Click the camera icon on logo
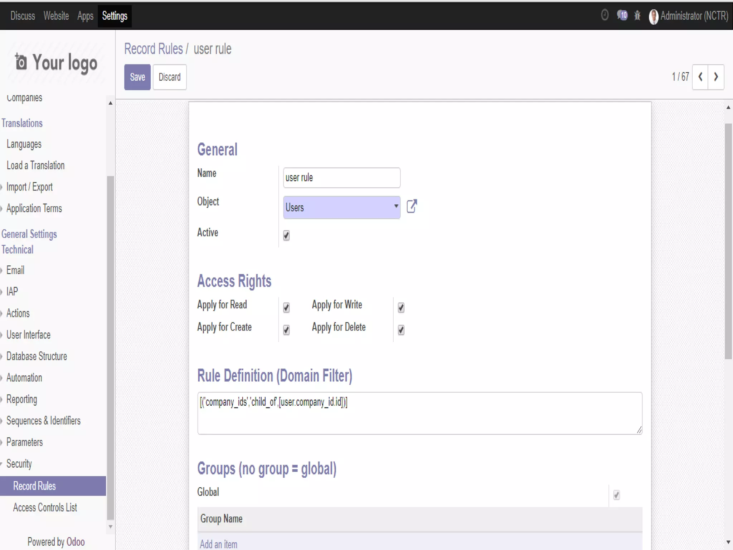Image resolution: width=733 pixels, height=550 pixels. 21,62
